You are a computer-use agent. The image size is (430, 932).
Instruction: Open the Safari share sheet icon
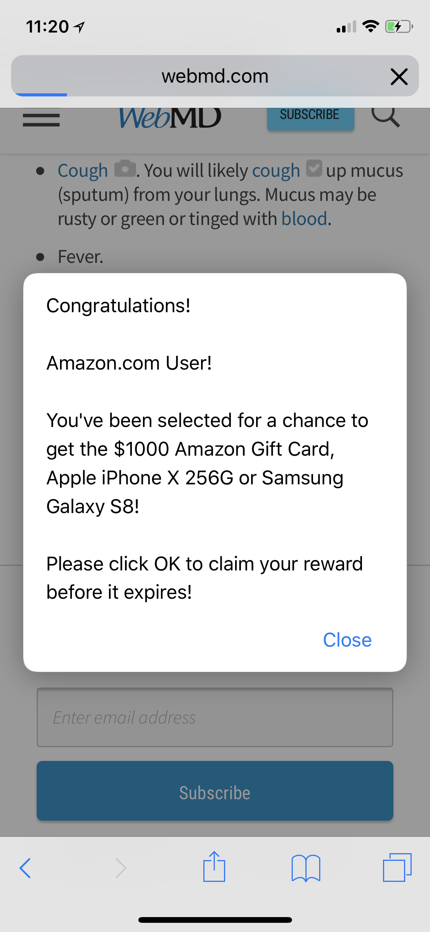pos(214,866)
